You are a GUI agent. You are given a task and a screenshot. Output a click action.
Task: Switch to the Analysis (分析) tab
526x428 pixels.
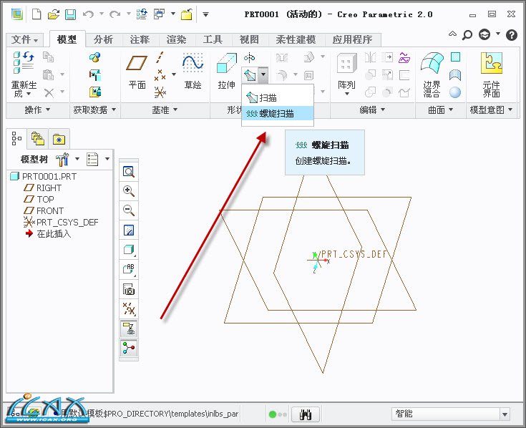coord(103,39)
